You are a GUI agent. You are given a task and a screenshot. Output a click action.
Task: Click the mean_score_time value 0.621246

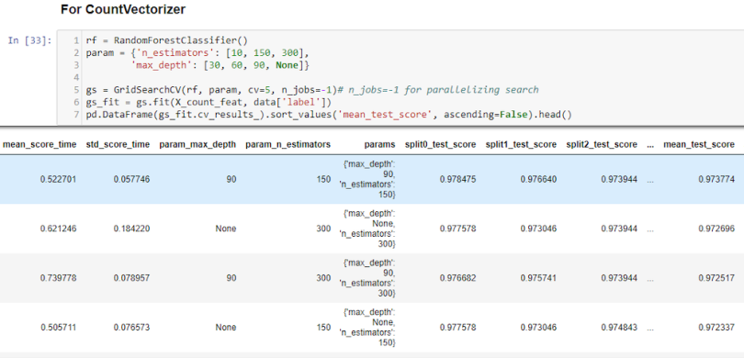(x=59, y=229)
